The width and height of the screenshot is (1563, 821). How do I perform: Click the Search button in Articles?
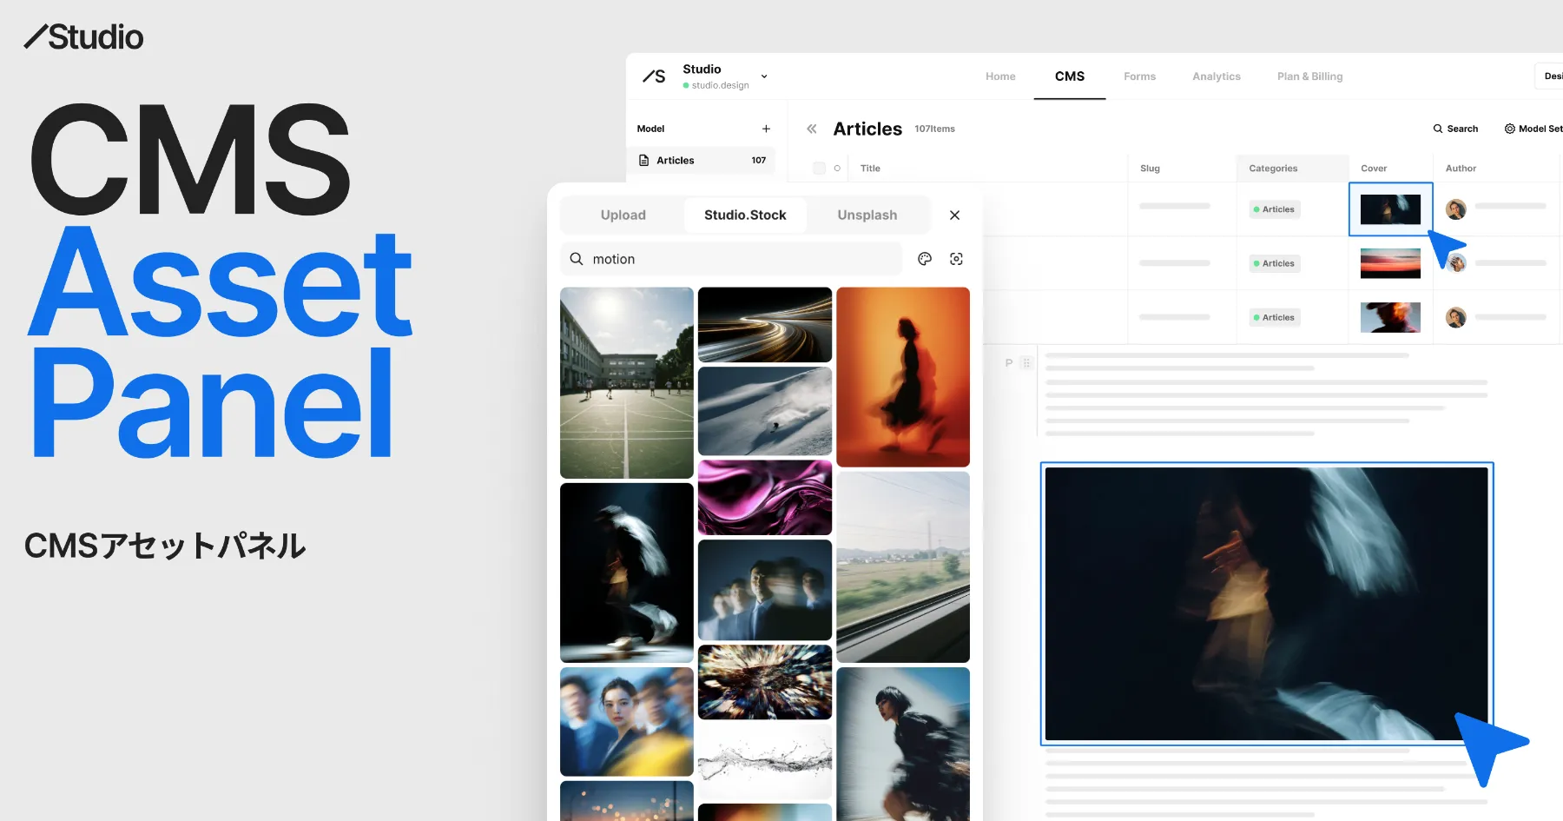1455,129
